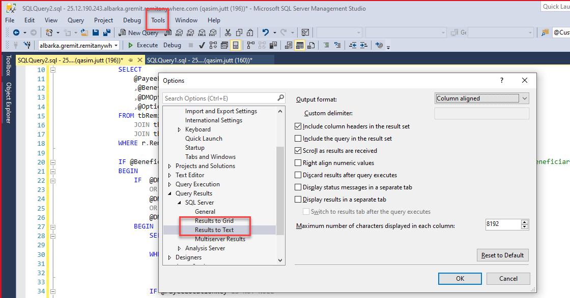Uncomment selected lines with the toolbar icon
The width and height of the screenshot is (570, 298).
point(337,45)
